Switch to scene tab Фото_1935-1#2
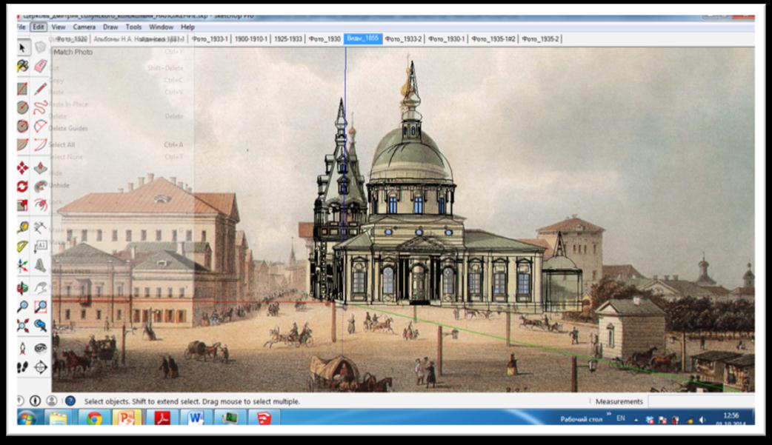This screenshot has height=445, width=772. tap(493, 39)
